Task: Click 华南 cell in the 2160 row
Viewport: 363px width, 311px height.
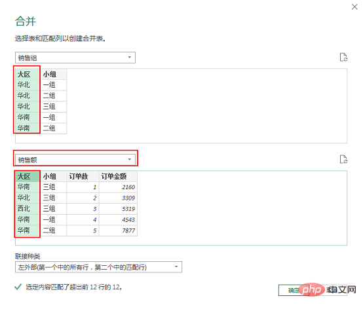Action: tap(27, 187)
